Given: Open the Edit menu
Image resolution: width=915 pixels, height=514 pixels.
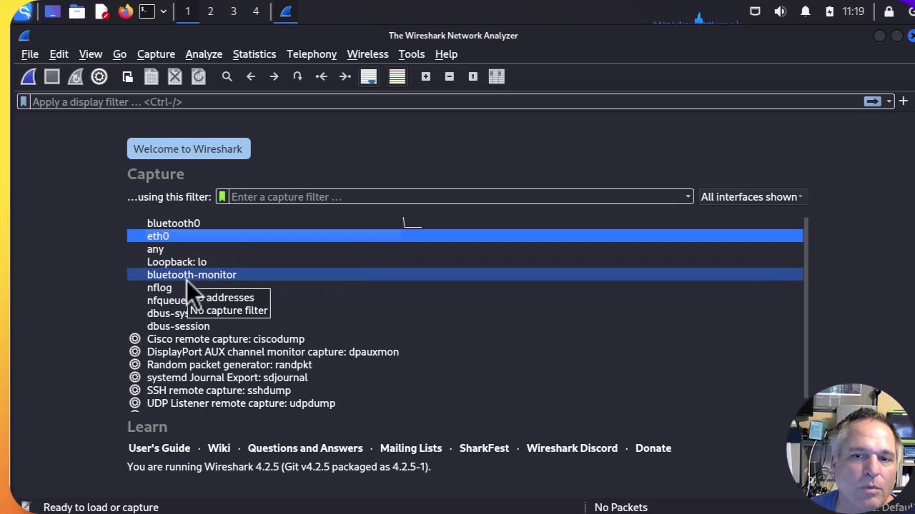Looking at the screenshot, I should coord(59,54).
